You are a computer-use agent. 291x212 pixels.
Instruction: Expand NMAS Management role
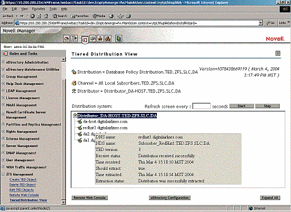pyautogui.click(x=3, y=105)
